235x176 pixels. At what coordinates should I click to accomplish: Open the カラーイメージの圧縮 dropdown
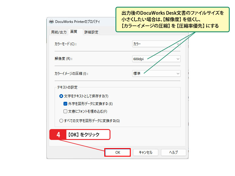tap(156, 74)
